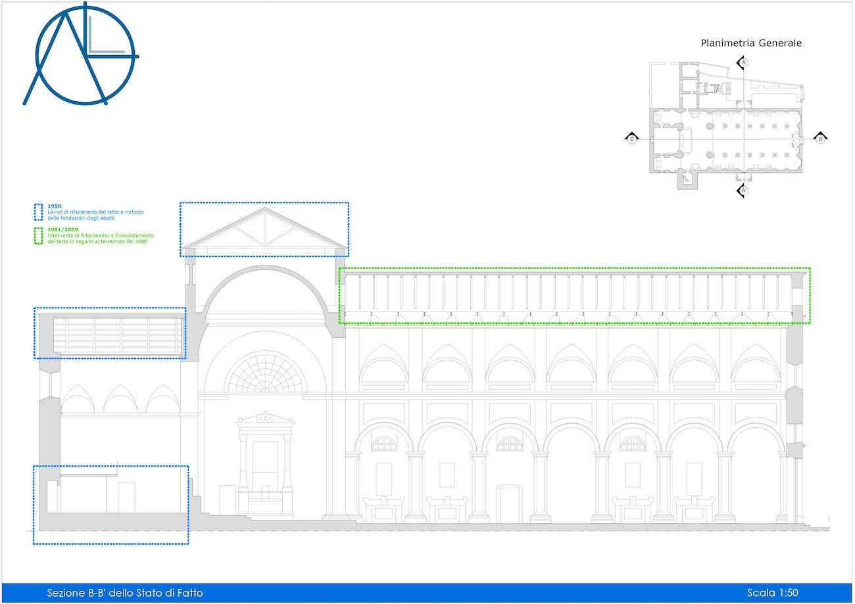Click "Sezione B-B' dello Stato di Fatto" caption

point(125,593)
